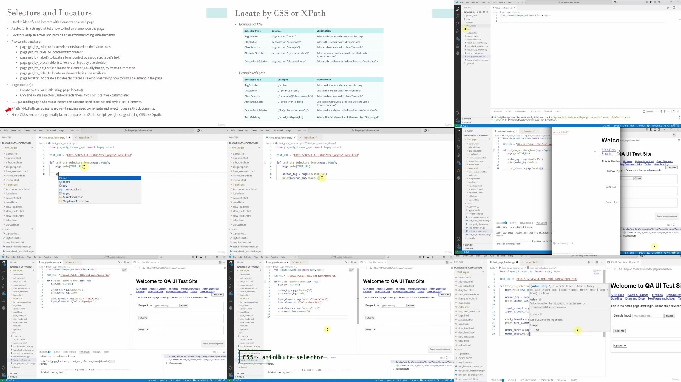Click back arrow in the preview of the 14-line-code window

[x=134, y=268]
